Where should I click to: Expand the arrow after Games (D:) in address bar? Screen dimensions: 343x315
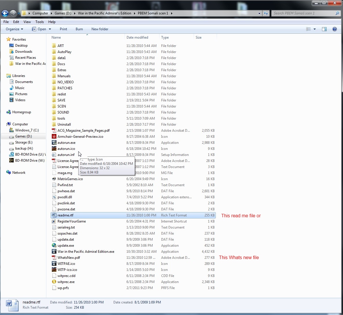click(x=75, y=13)
